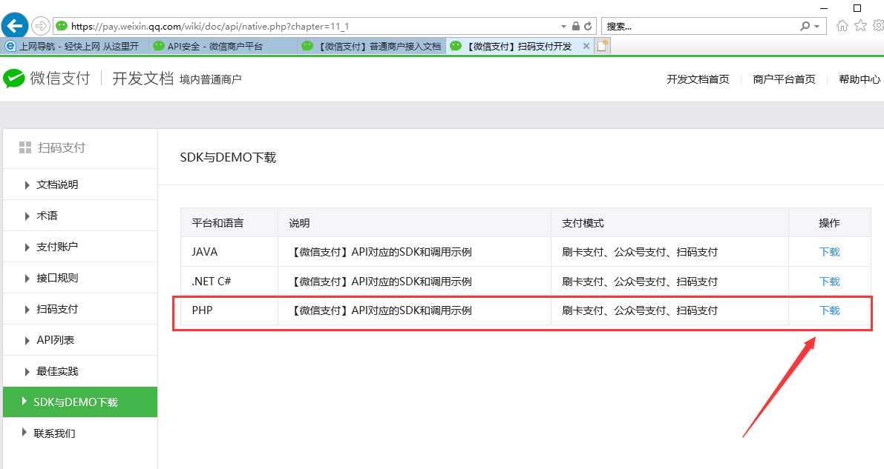The width and height of the screenshot is (884, 469).
Task: Expand 支付账户 sidebar item
Action: (80, 247)
